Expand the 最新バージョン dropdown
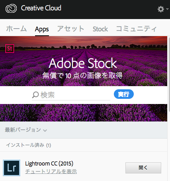Image resolution: width=170 pixels, height=181 pixels. tap(26, 130)
